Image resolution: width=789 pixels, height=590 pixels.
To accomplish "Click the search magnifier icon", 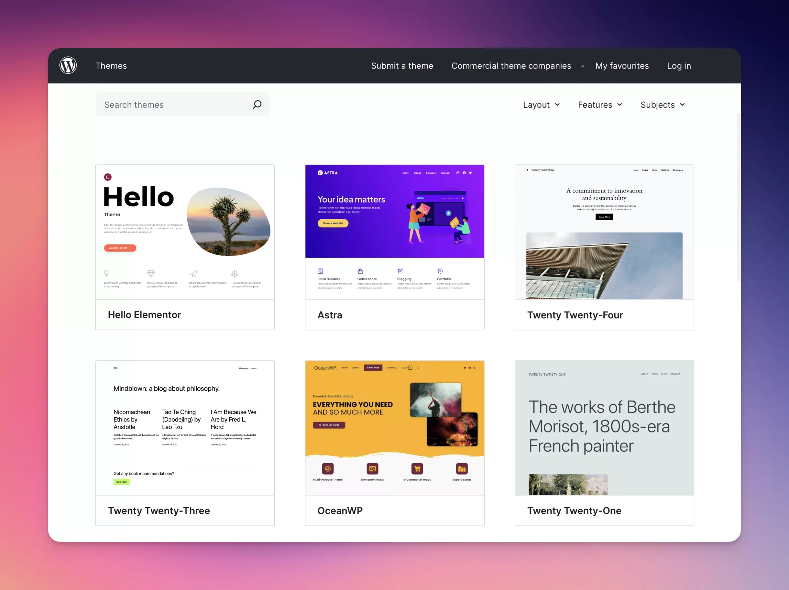I will pos(257,105).
